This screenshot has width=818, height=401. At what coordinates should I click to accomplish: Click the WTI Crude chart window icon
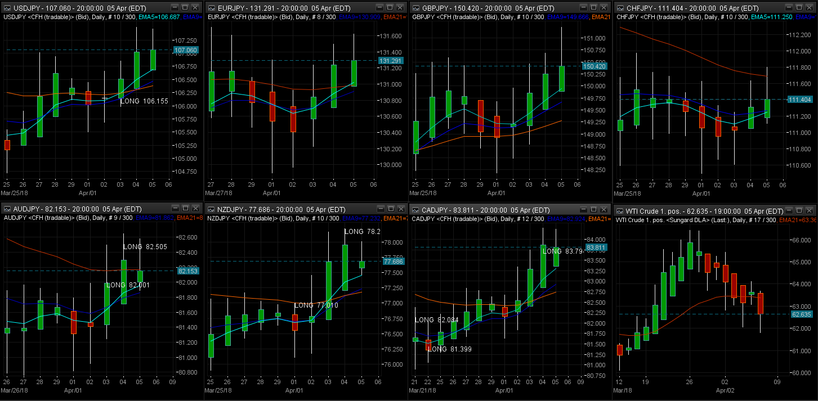620,209
